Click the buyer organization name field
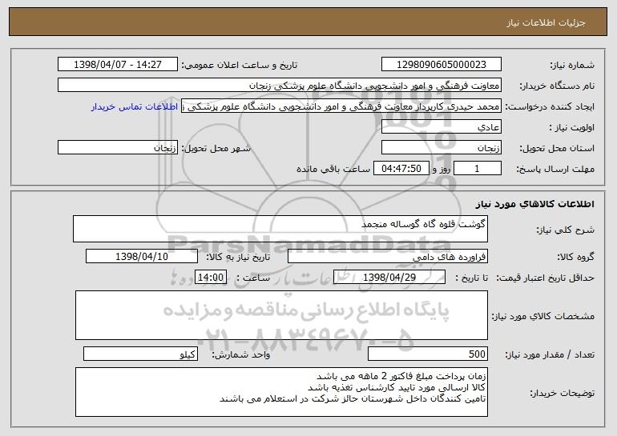 [x=280, y=86]
